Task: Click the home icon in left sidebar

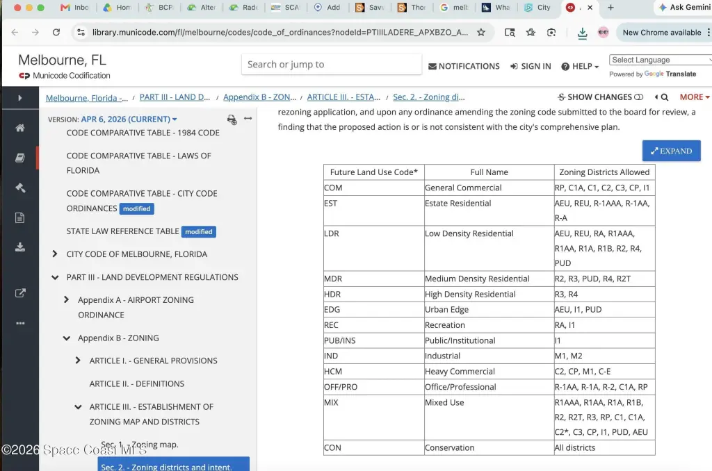Action: pyautogui.click(x=20, y=128)
